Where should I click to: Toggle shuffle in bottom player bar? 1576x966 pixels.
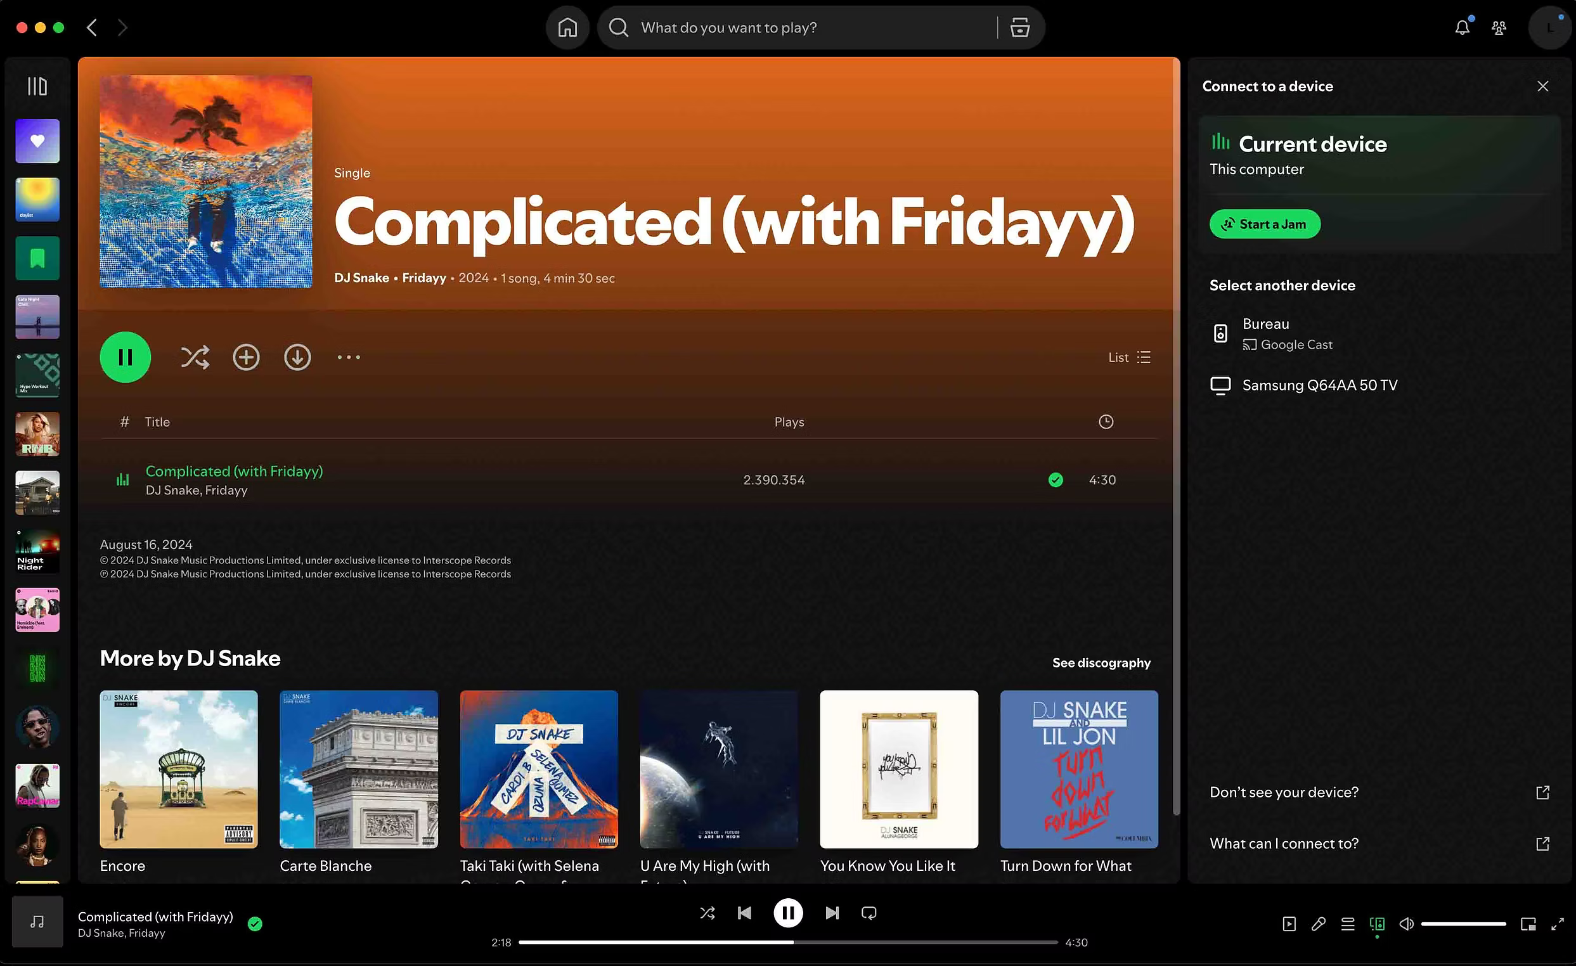pyautogui.click(x=707, y=913)
